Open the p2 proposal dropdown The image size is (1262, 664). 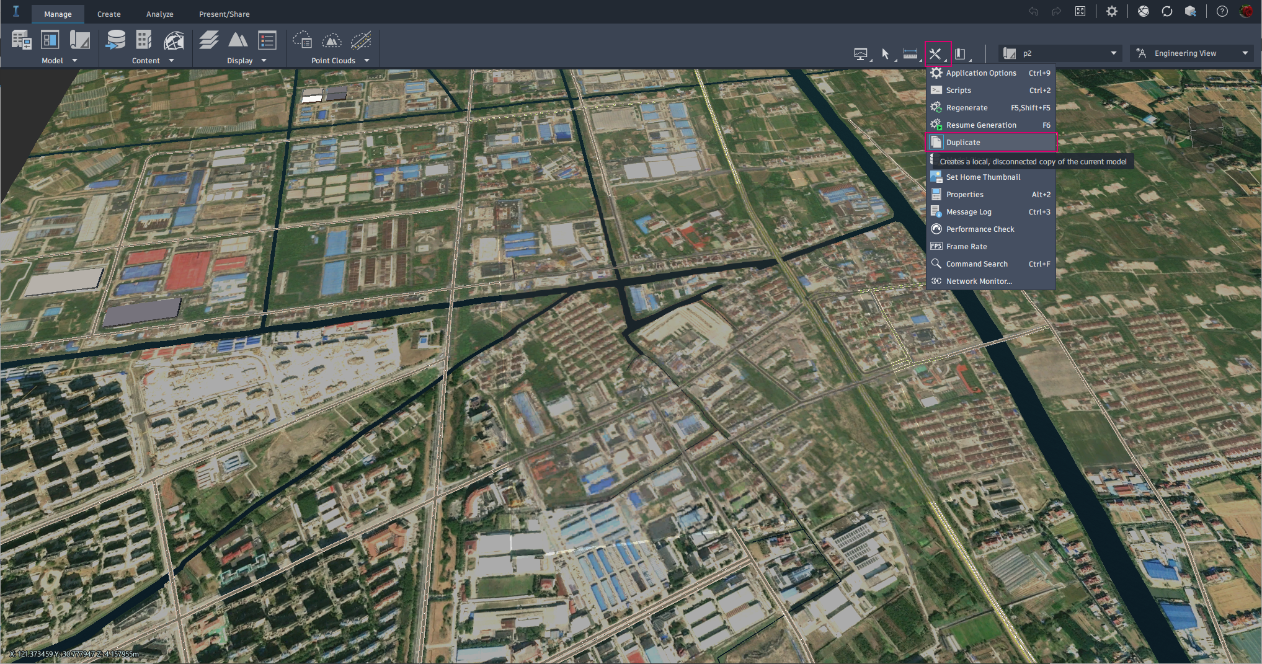[1060, 53]
